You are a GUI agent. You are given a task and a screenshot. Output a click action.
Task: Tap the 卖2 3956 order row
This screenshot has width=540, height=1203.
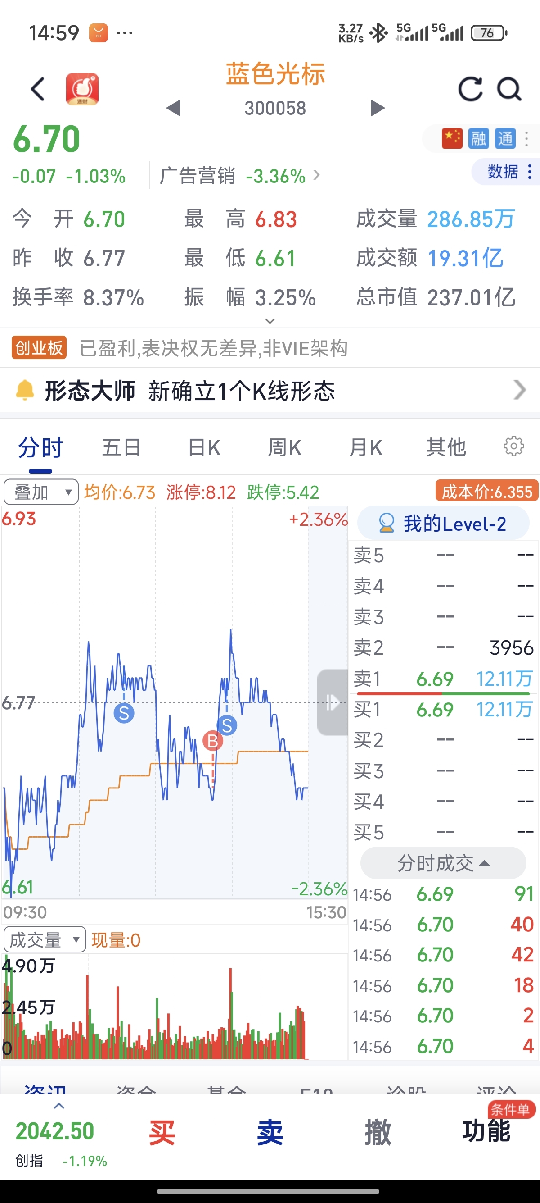coord(443,648)
